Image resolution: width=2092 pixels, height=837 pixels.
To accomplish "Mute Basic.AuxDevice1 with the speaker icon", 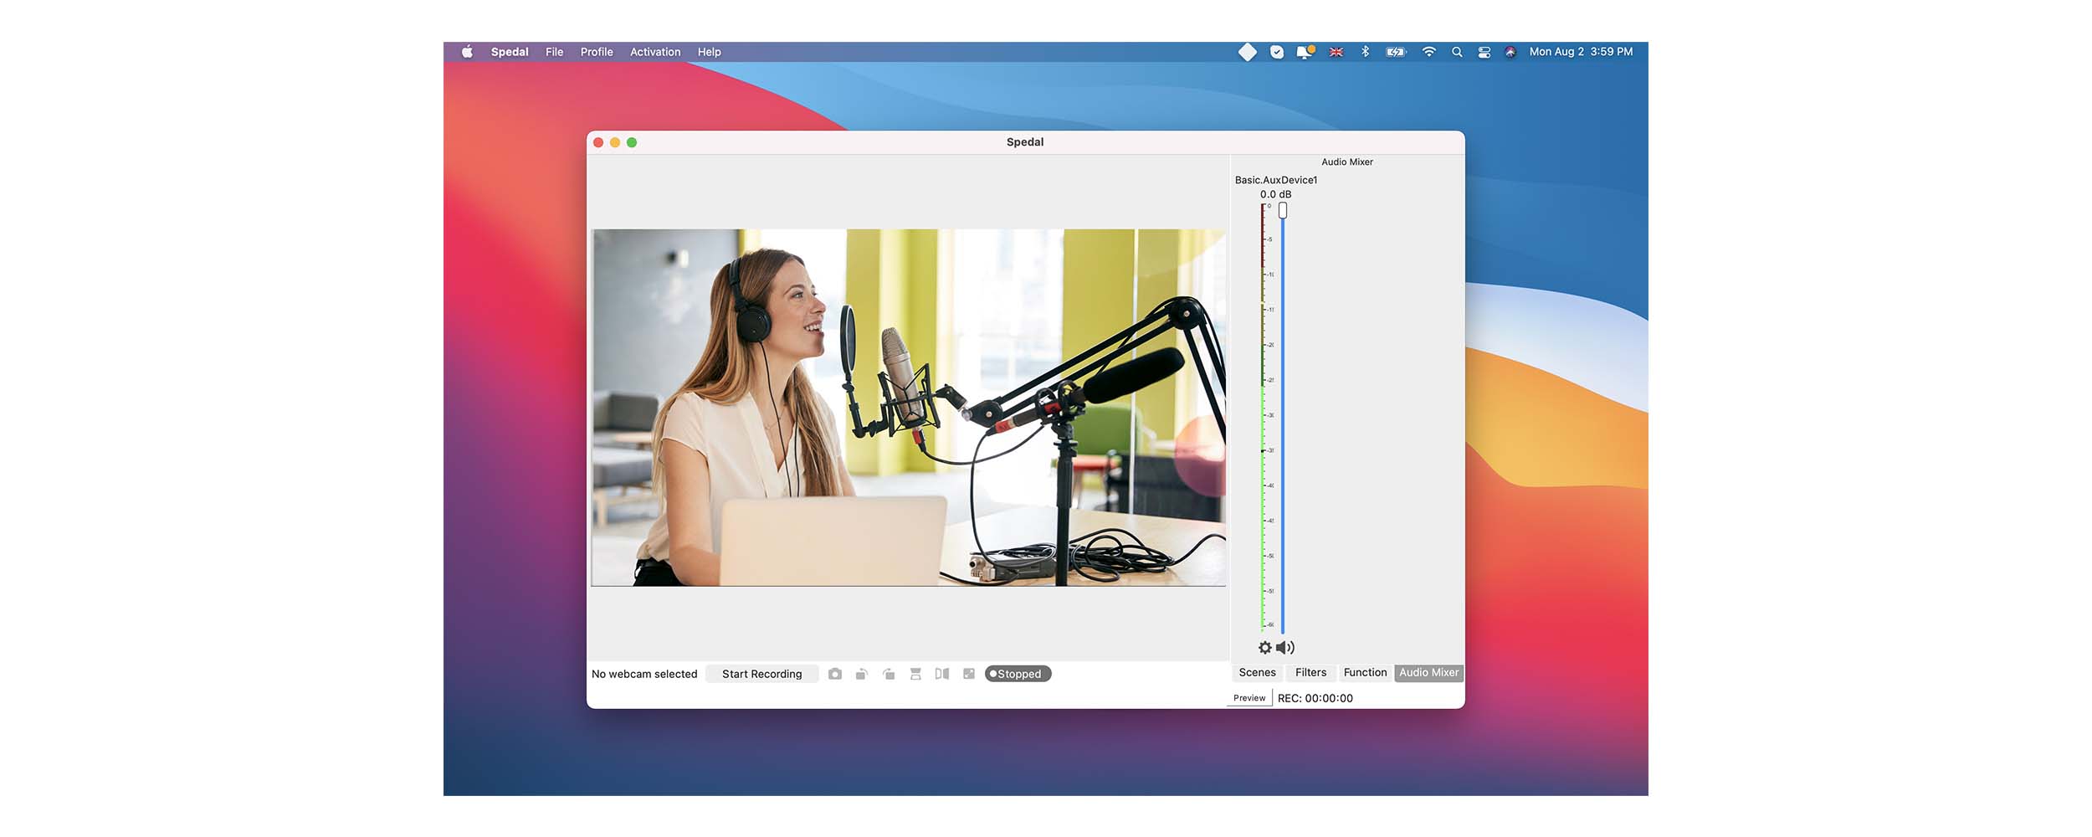I will click(x=1285, y=648).
